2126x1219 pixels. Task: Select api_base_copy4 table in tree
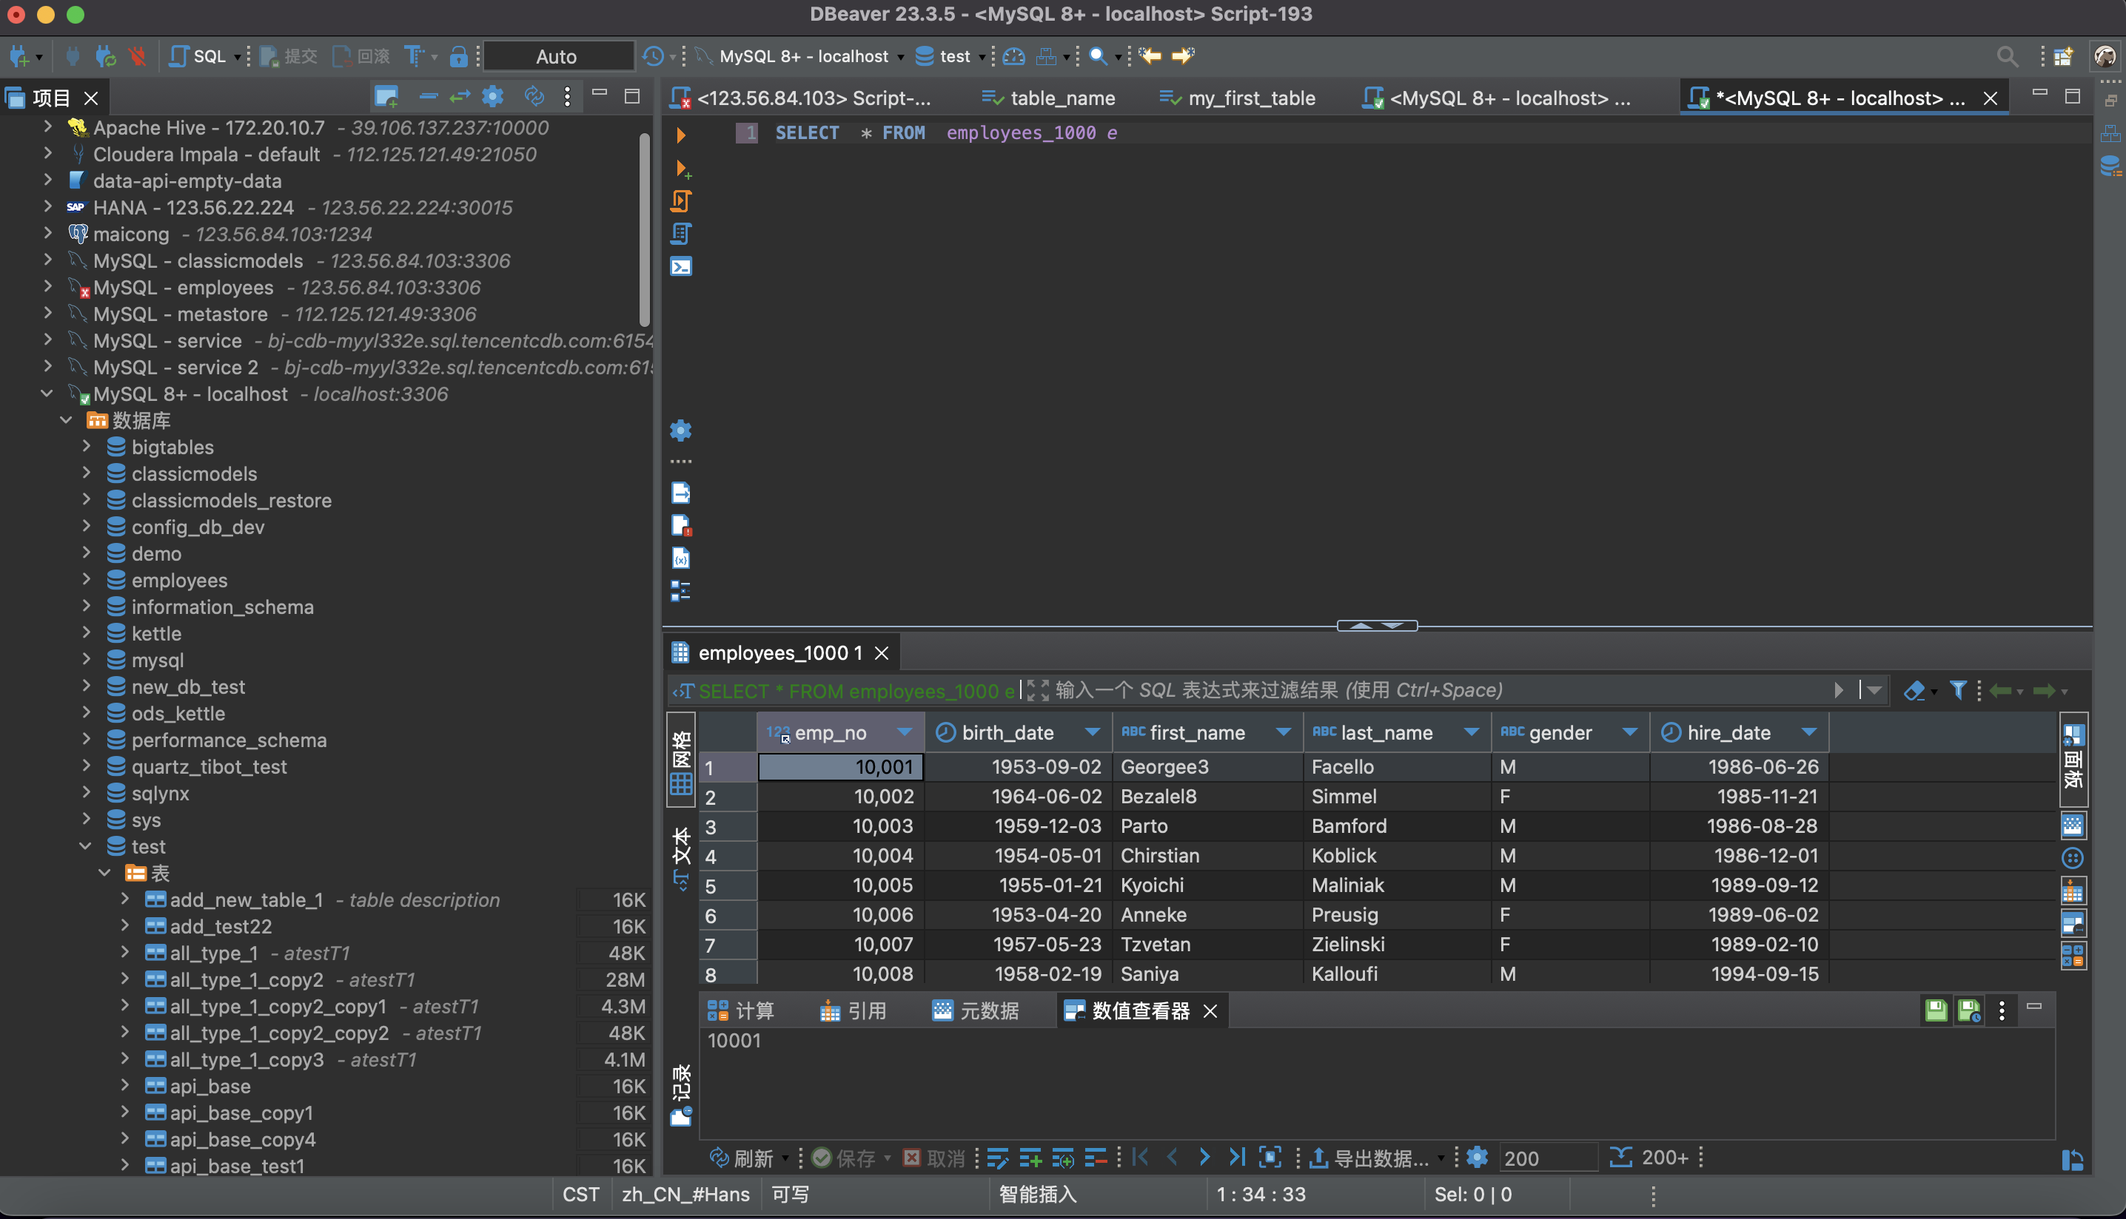pos(243,1139)
